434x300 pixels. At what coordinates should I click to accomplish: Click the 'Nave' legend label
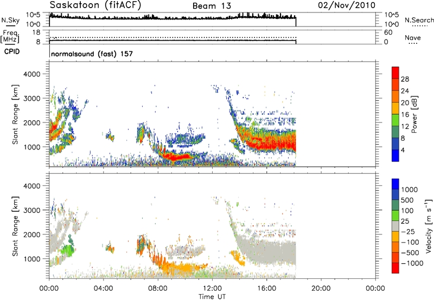pos(413,37)
